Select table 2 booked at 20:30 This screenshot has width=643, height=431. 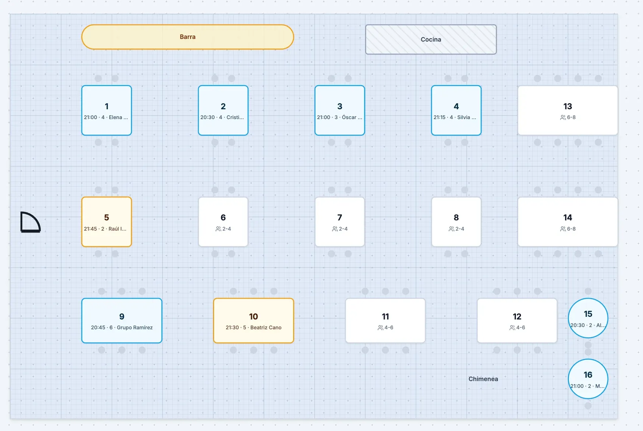pos(223,110)
